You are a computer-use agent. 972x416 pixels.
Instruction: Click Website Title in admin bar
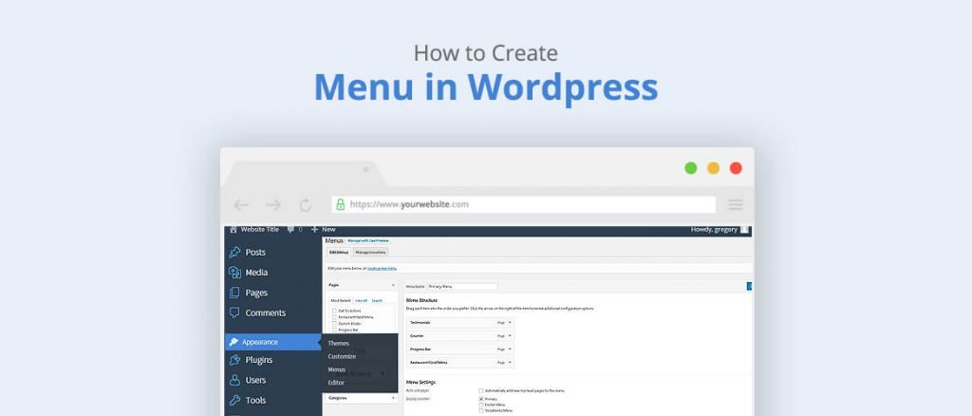click(260, 230)
